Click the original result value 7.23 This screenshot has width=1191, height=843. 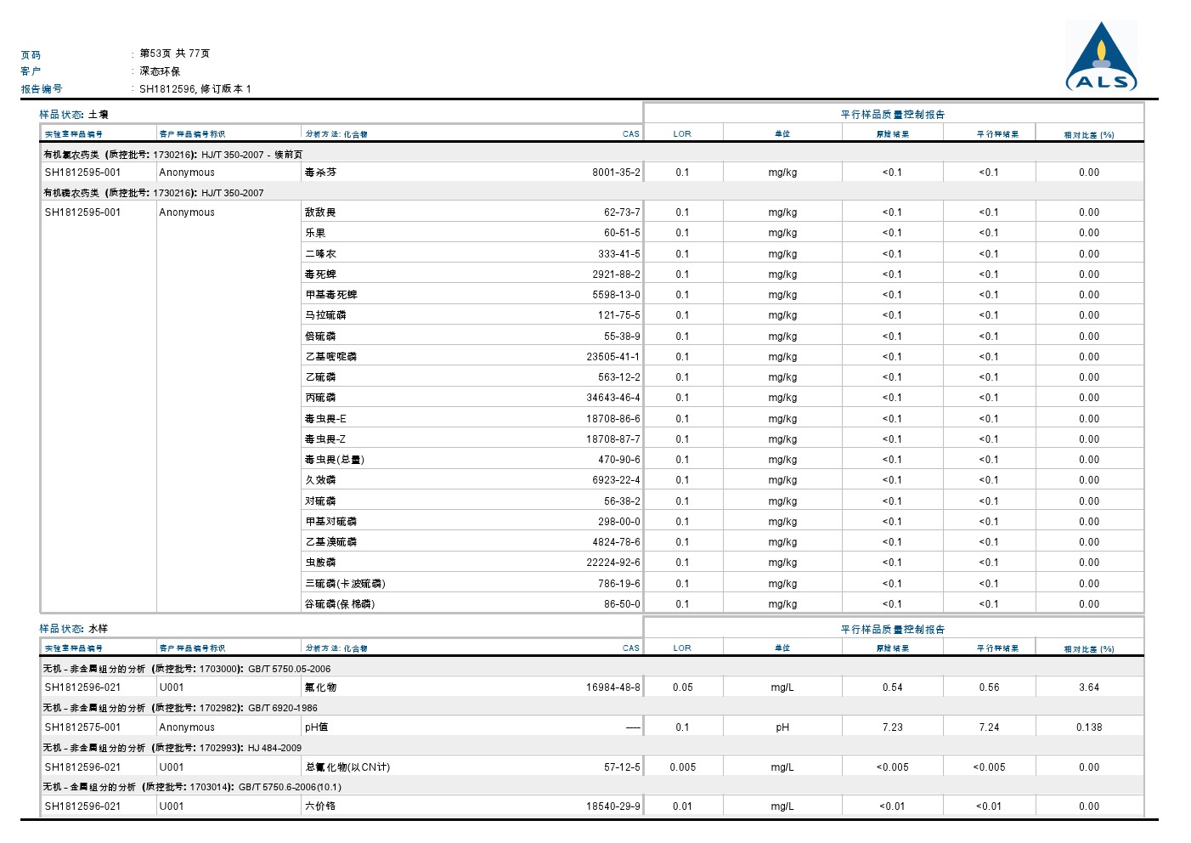pos(892,727)
